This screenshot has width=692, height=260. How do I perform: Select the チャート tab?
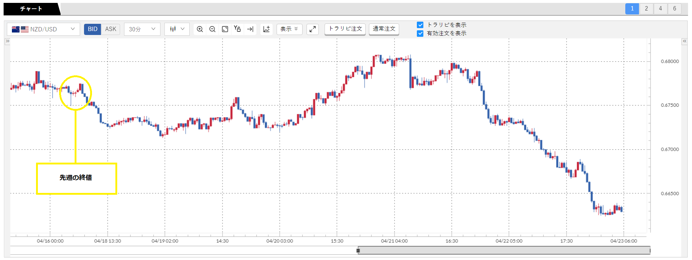(31, 9)
